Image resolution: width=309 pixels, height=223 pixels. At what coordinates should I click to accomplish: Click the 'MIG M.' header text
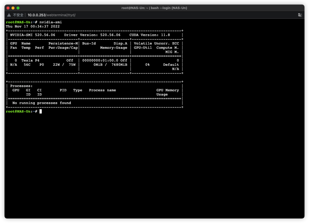point(172,52)
